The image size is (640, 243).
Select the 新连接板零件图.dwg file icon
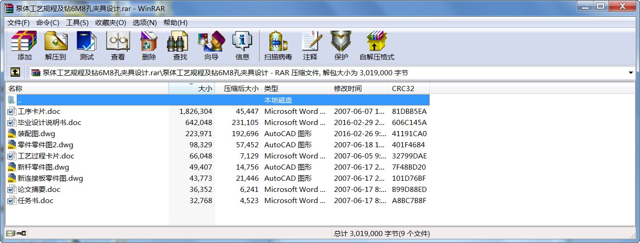click(x=12, y=178)
